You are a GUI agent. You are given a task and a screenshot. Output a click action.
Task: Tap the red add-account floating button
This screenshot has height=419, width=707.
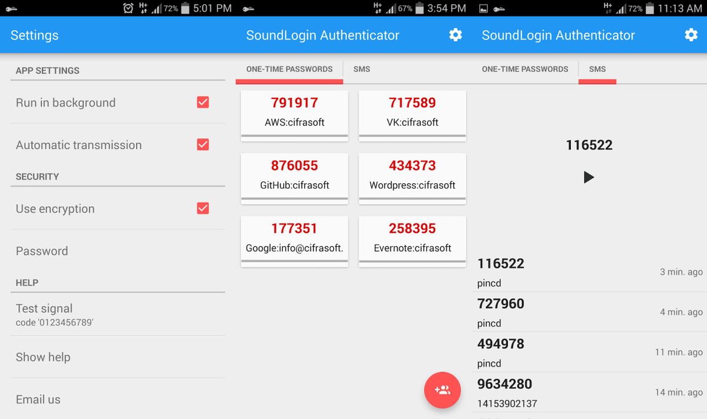(442, 390)
